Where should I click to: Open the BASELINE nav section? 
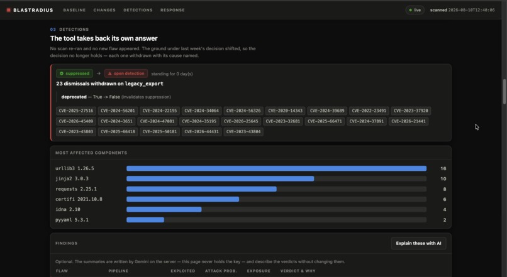point(74,10)
